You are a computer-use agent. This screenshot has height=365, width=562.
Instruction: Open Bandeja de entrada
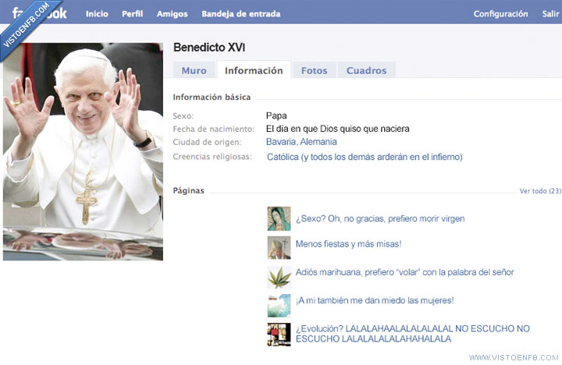[241, 13]
